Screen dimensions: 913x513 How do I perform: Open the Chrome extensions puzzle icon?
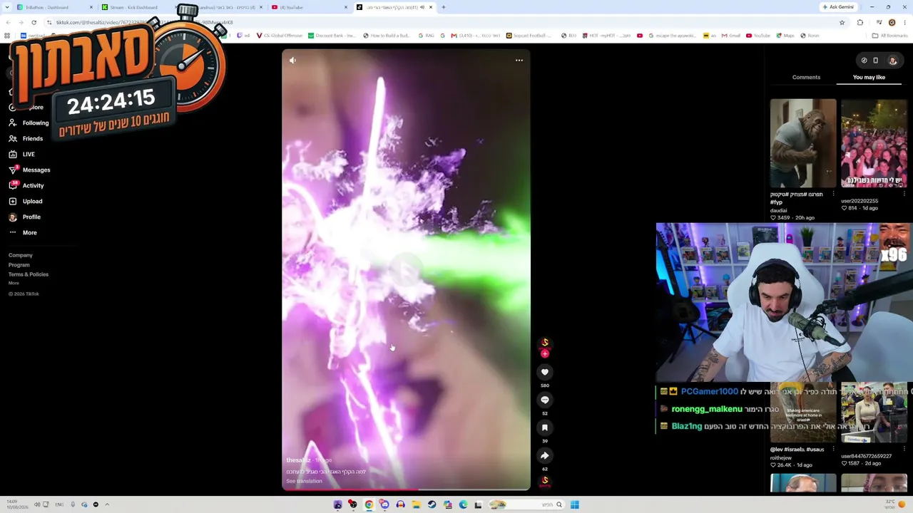point(860,22)
